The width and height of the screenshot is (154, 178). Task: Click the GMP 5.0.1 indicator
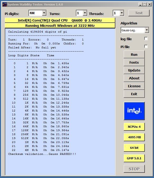point(134,158)
